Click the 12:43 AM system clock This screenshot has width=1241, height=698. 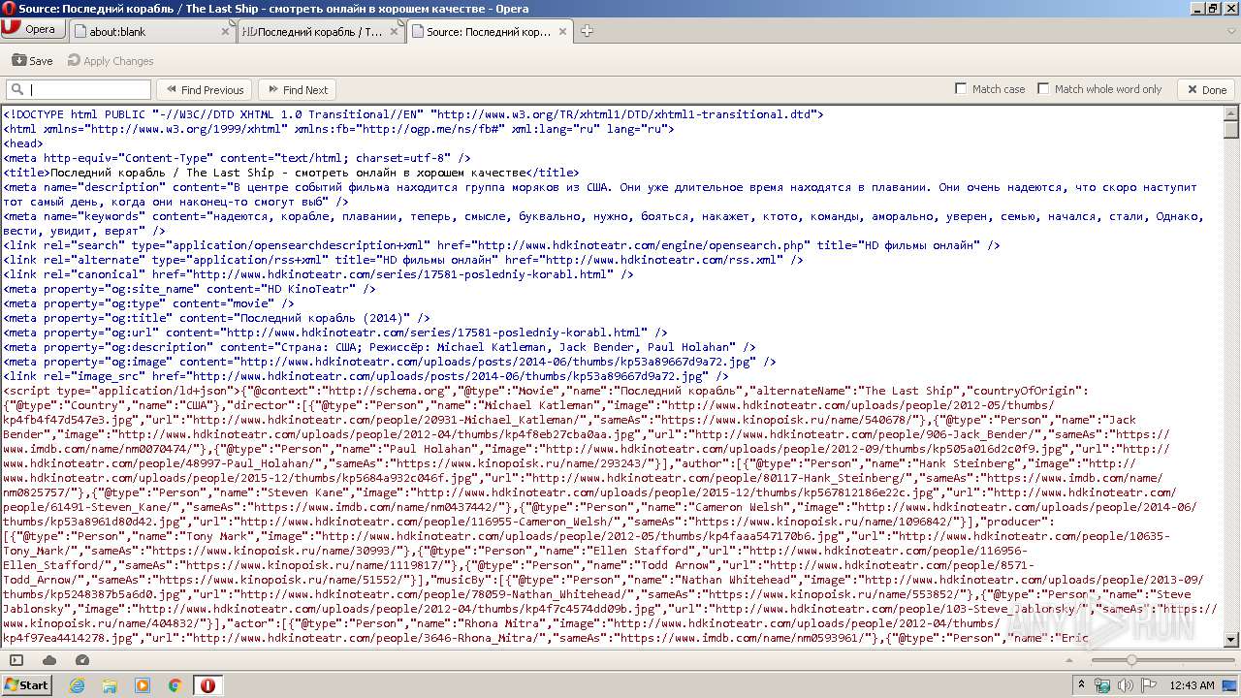coord(1192,685)
